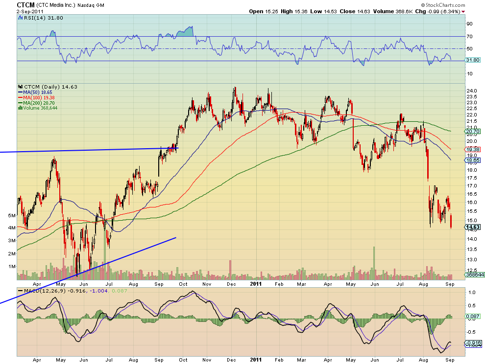Click the -0.916 MACD value tag
The height and width of the screenshot is (364, 485).
click(473, 342)
